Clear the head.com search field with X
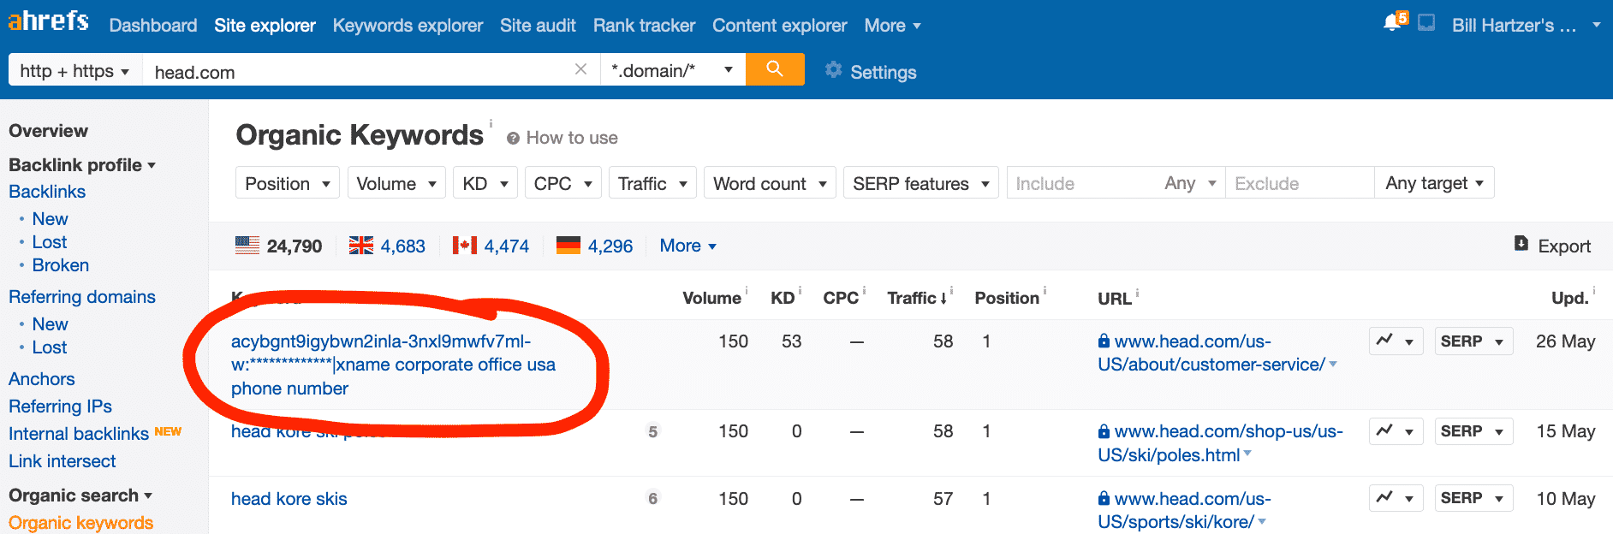 pyautogui.click(x=580, y=69)
